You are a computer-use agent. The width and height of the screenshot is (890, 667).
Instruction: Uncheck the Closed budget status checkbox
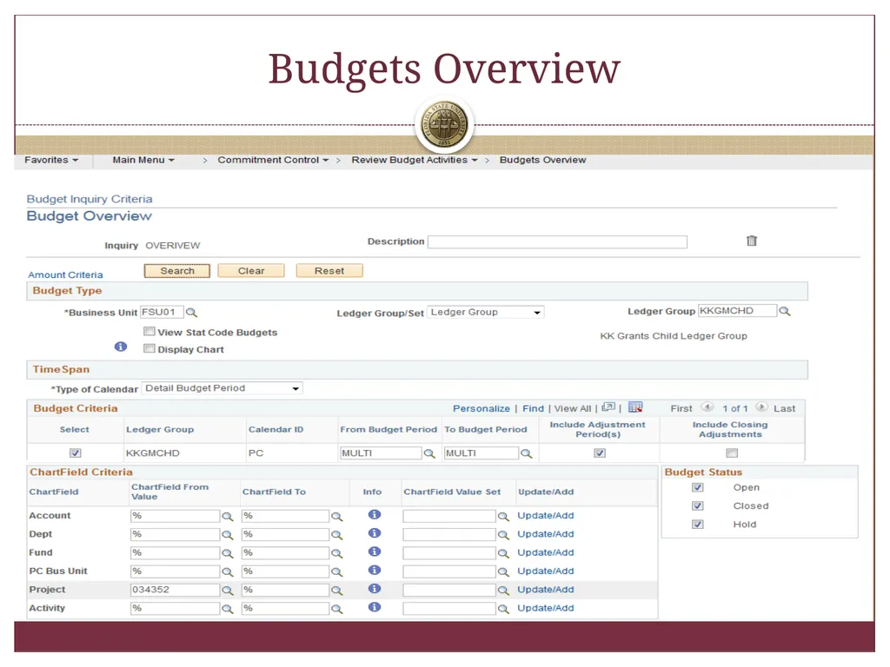(x=698, y=506)
